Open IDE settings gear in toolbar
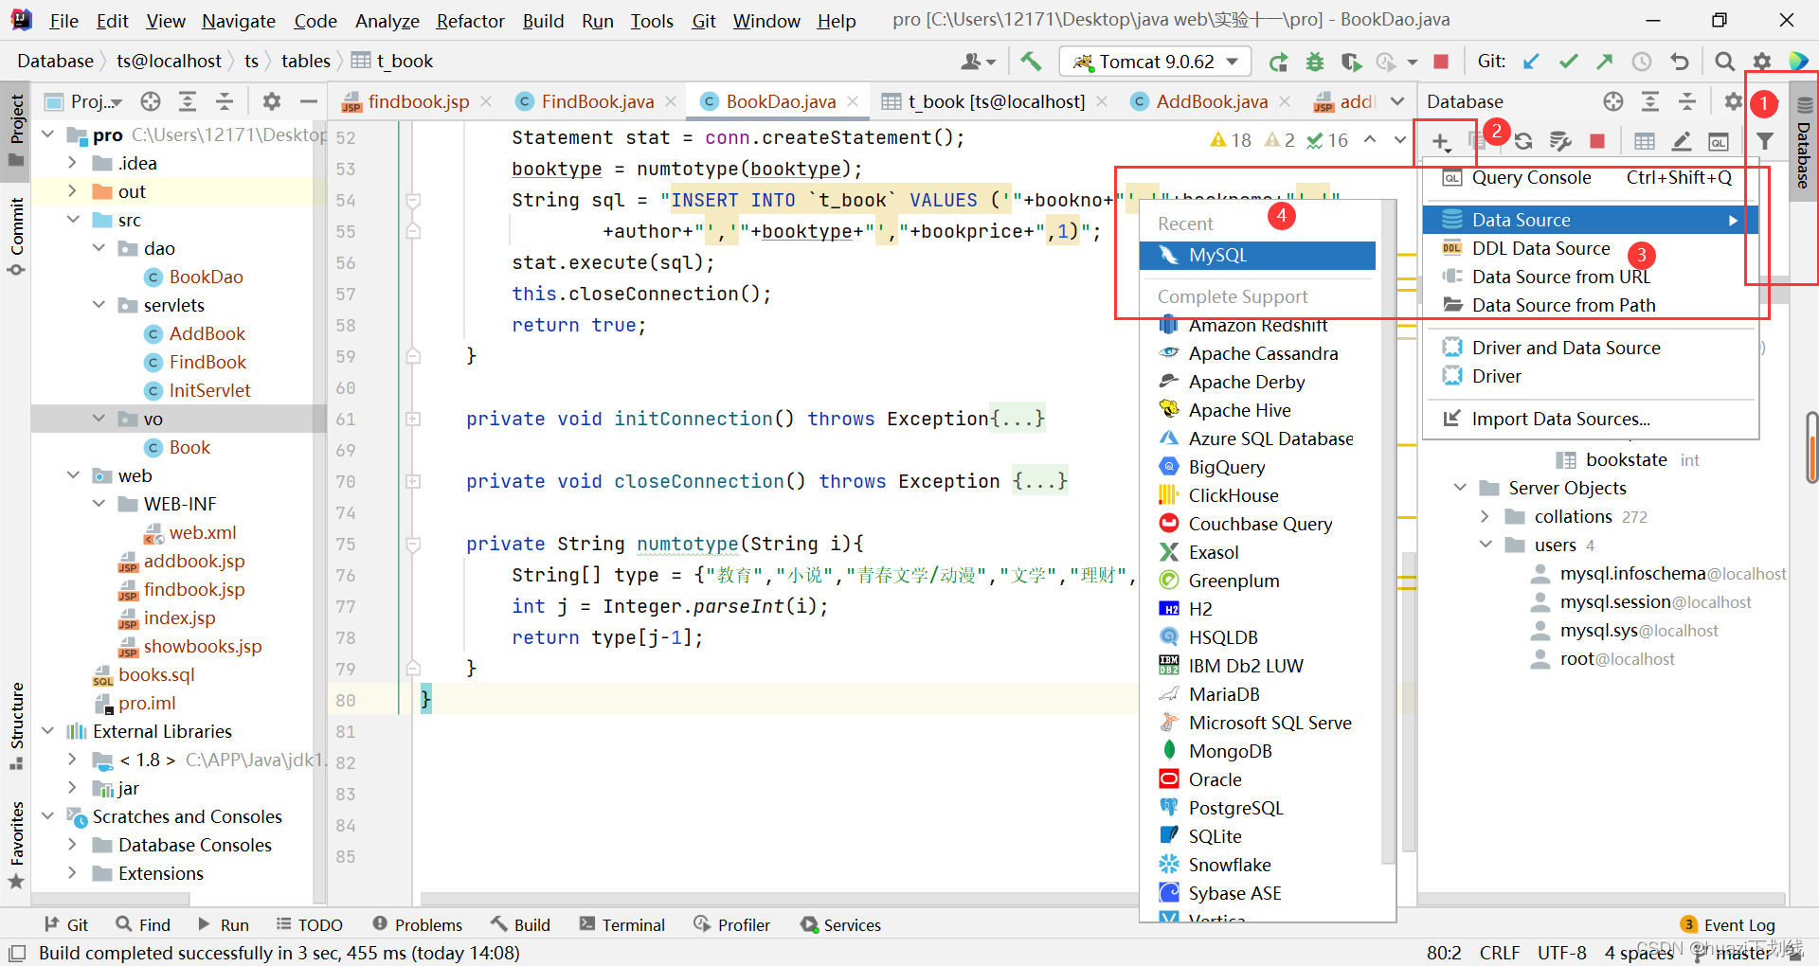1819x966 pixels. (1761, 62)
